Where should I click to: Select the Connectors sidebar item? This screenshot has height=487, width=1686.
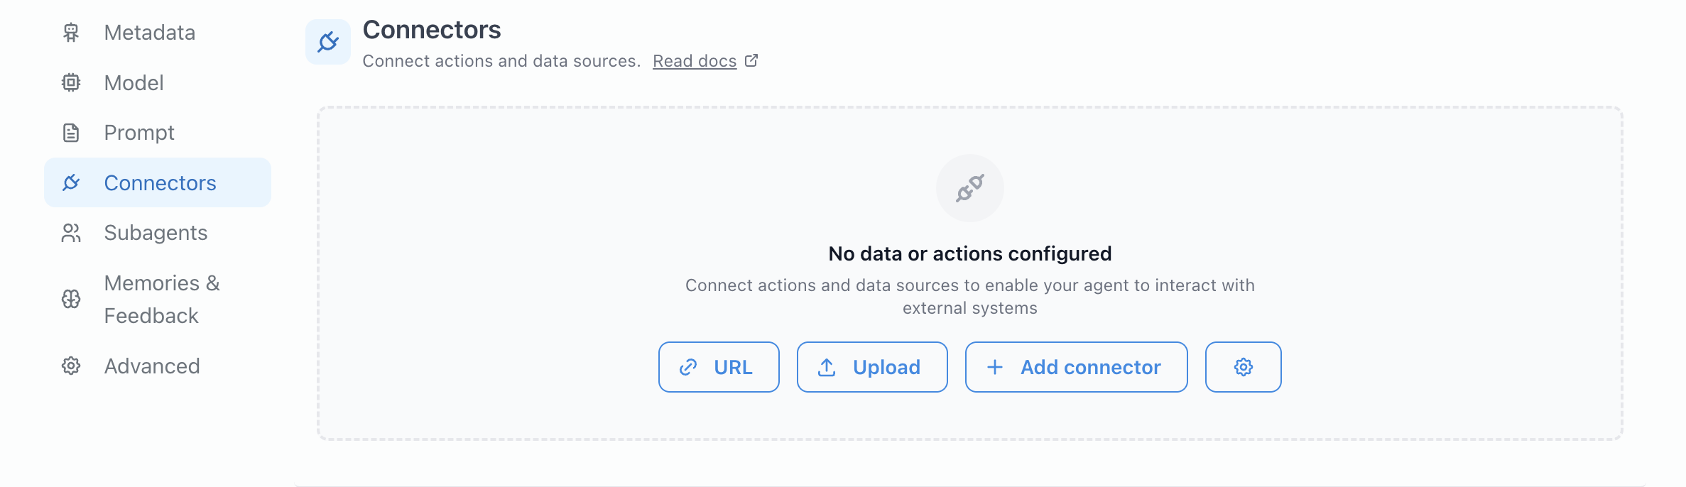[160, 183]
